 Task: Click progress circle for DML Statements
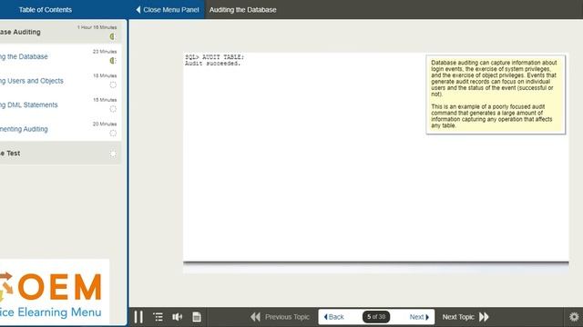[113, 109]
